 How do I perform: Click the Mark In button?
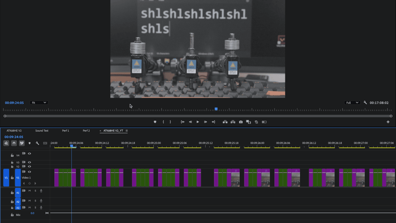click(164, 122)
